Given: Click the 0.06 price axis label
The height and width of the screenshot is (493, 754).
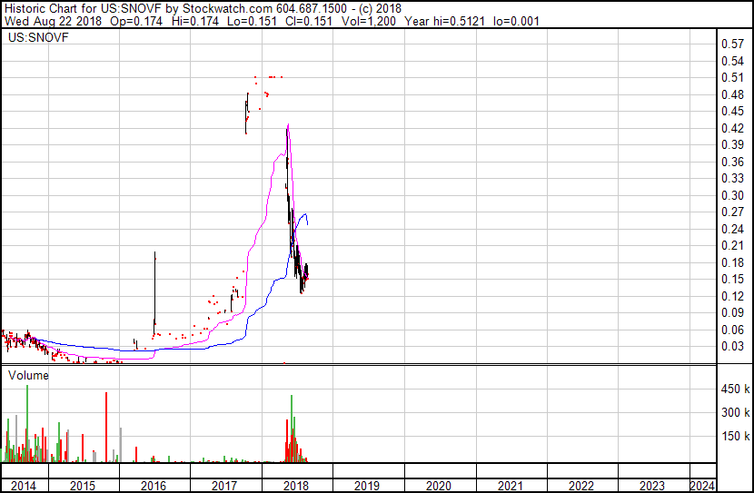Looking at the screenshot, I should tap(733, 330).
